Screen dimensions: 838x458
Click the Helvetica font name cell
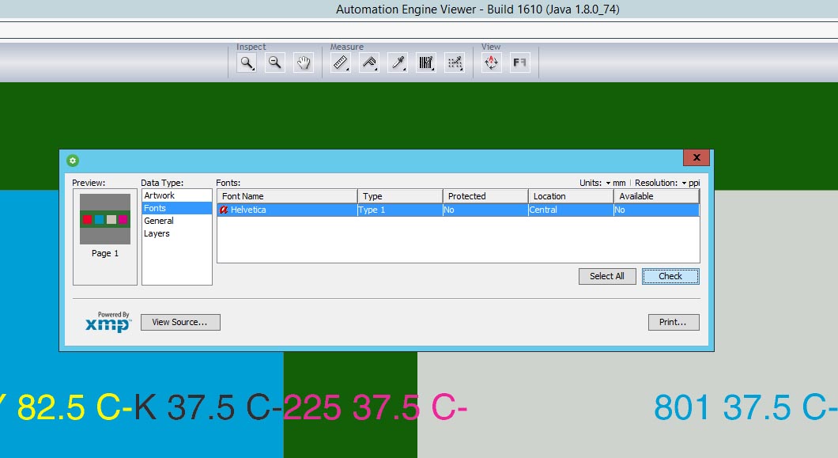[287, 210]
